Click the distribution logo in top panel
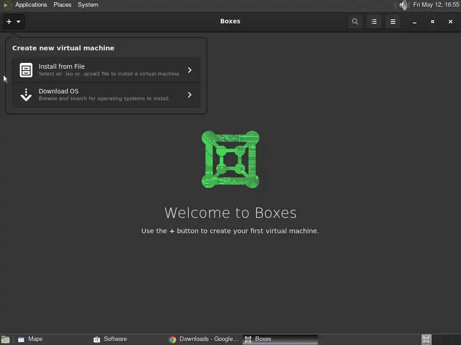The width and height of the screenshot is (461, 345). 7,5
